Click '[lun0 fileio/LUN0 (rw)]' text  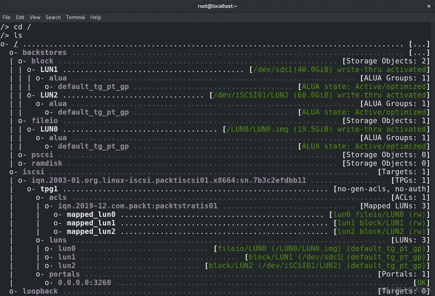379,214
